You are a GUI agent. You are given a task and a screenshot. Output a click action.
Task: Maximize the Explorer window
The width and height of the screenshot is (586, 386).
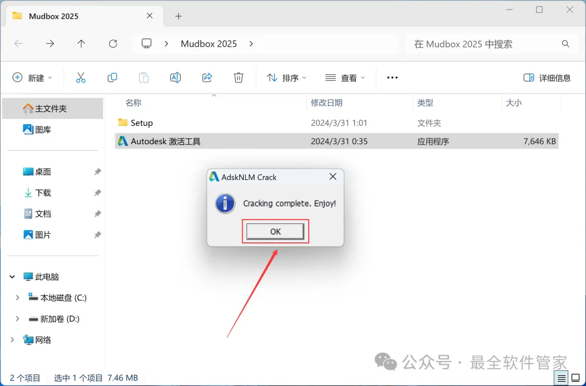click(x=539, y=10)
